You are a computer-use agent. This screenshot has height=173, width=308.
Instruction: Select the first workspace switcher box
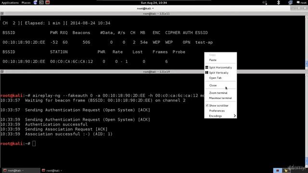coord(278,171)
